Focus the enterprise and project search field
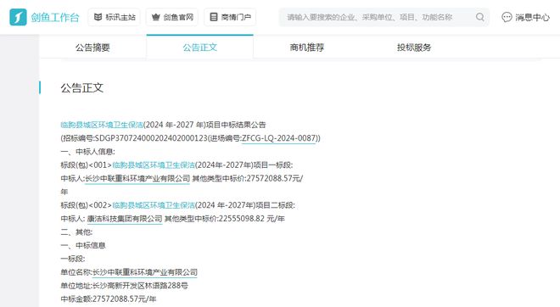Viewport: 560px width, 307px height. click(x=384, y=17)
